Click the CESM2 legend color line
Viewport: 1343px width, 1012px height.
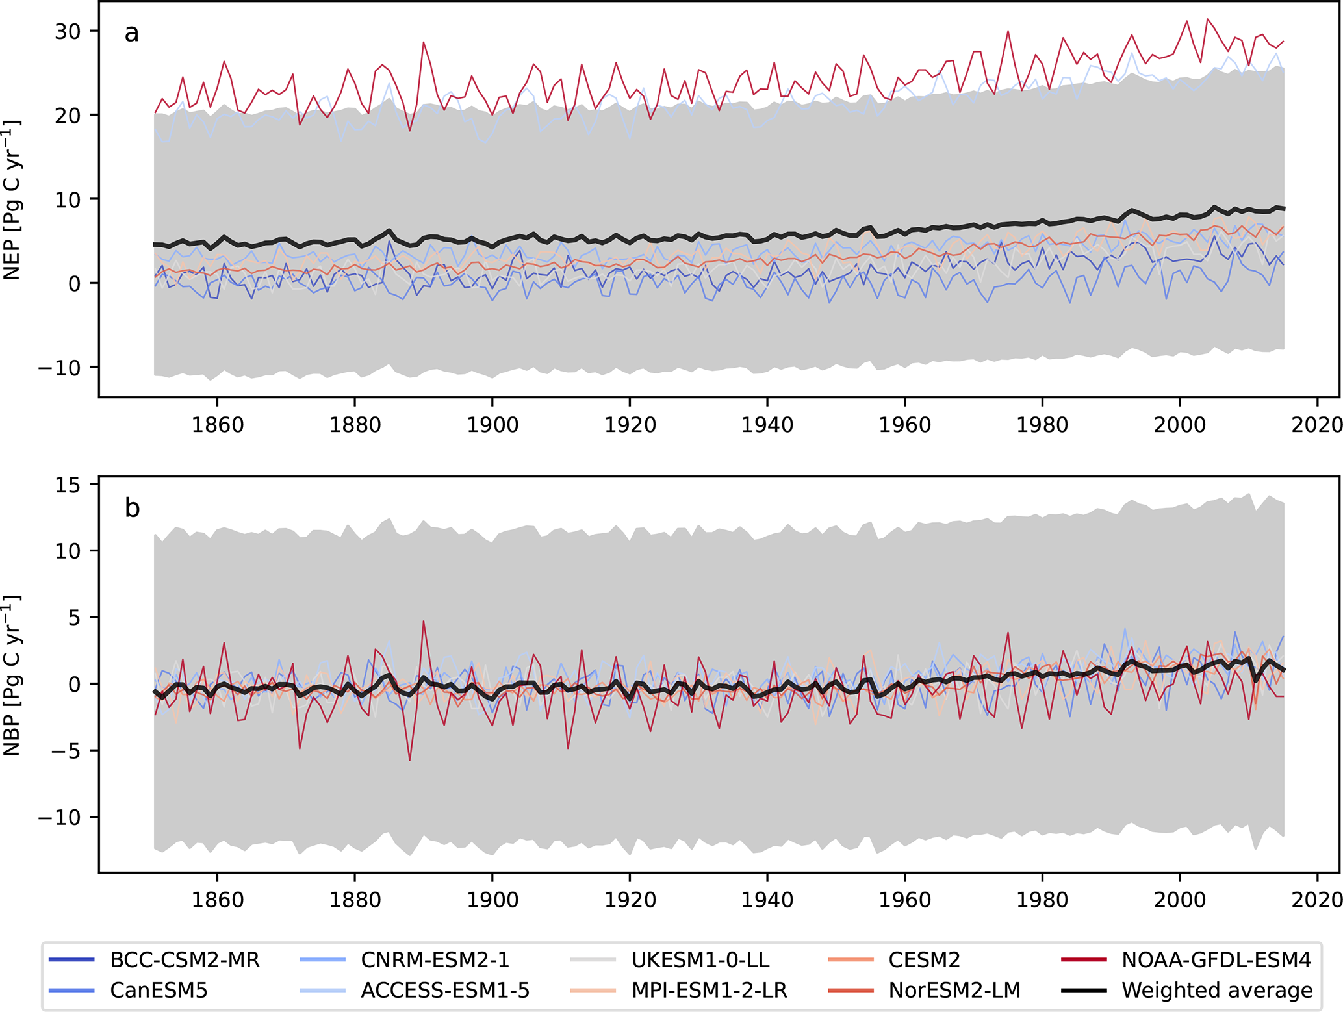pyautogui.click(x=851, y=959)
